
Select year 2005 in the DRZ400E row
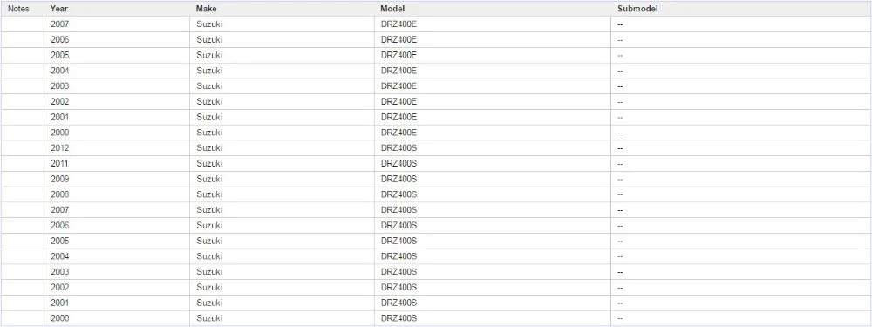tap(59, 56)
